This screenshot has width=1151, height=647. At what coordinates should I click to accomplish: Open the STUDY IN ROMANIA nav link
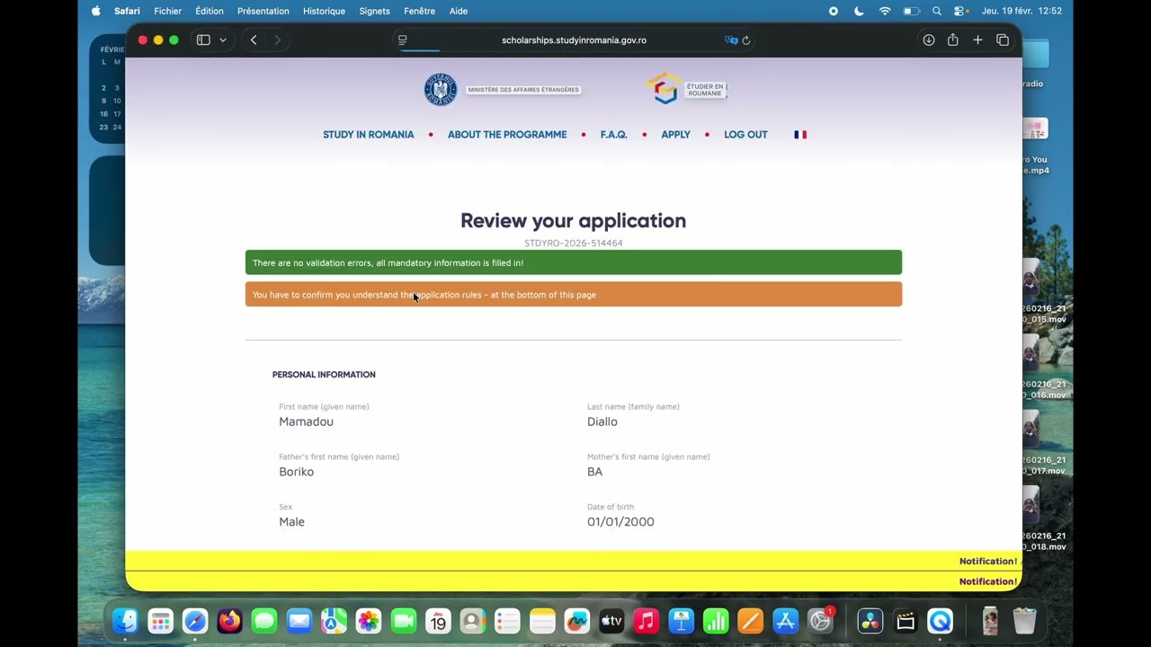tap(369, 135)
